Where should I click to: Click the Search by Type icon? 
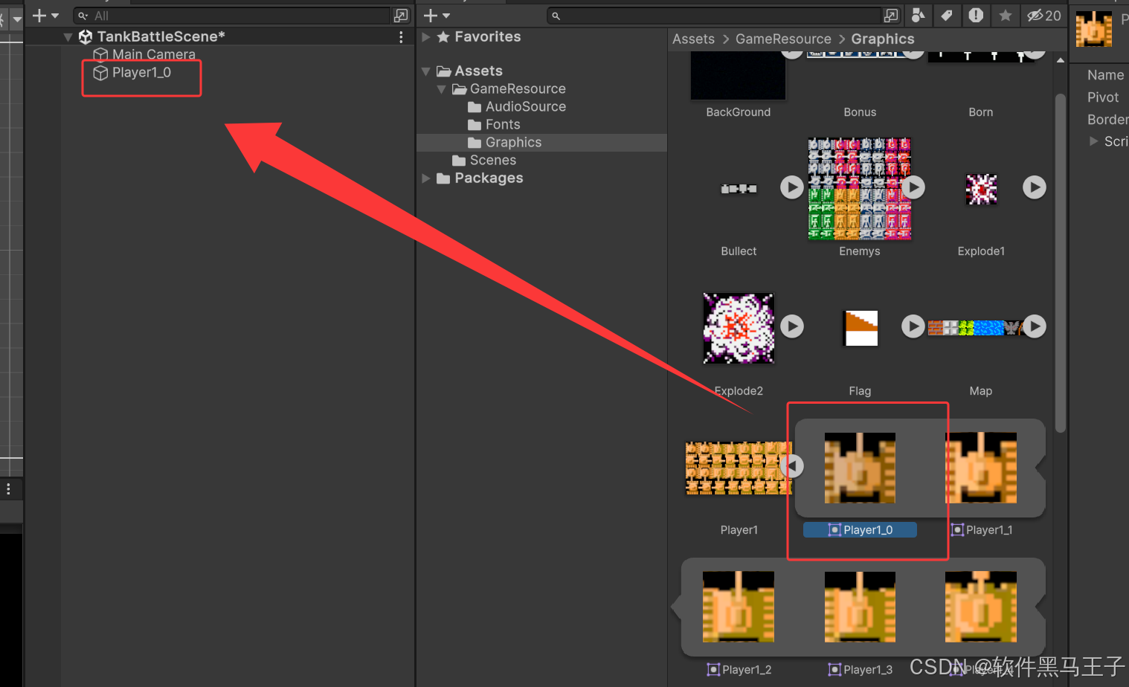tap(919, 16)
